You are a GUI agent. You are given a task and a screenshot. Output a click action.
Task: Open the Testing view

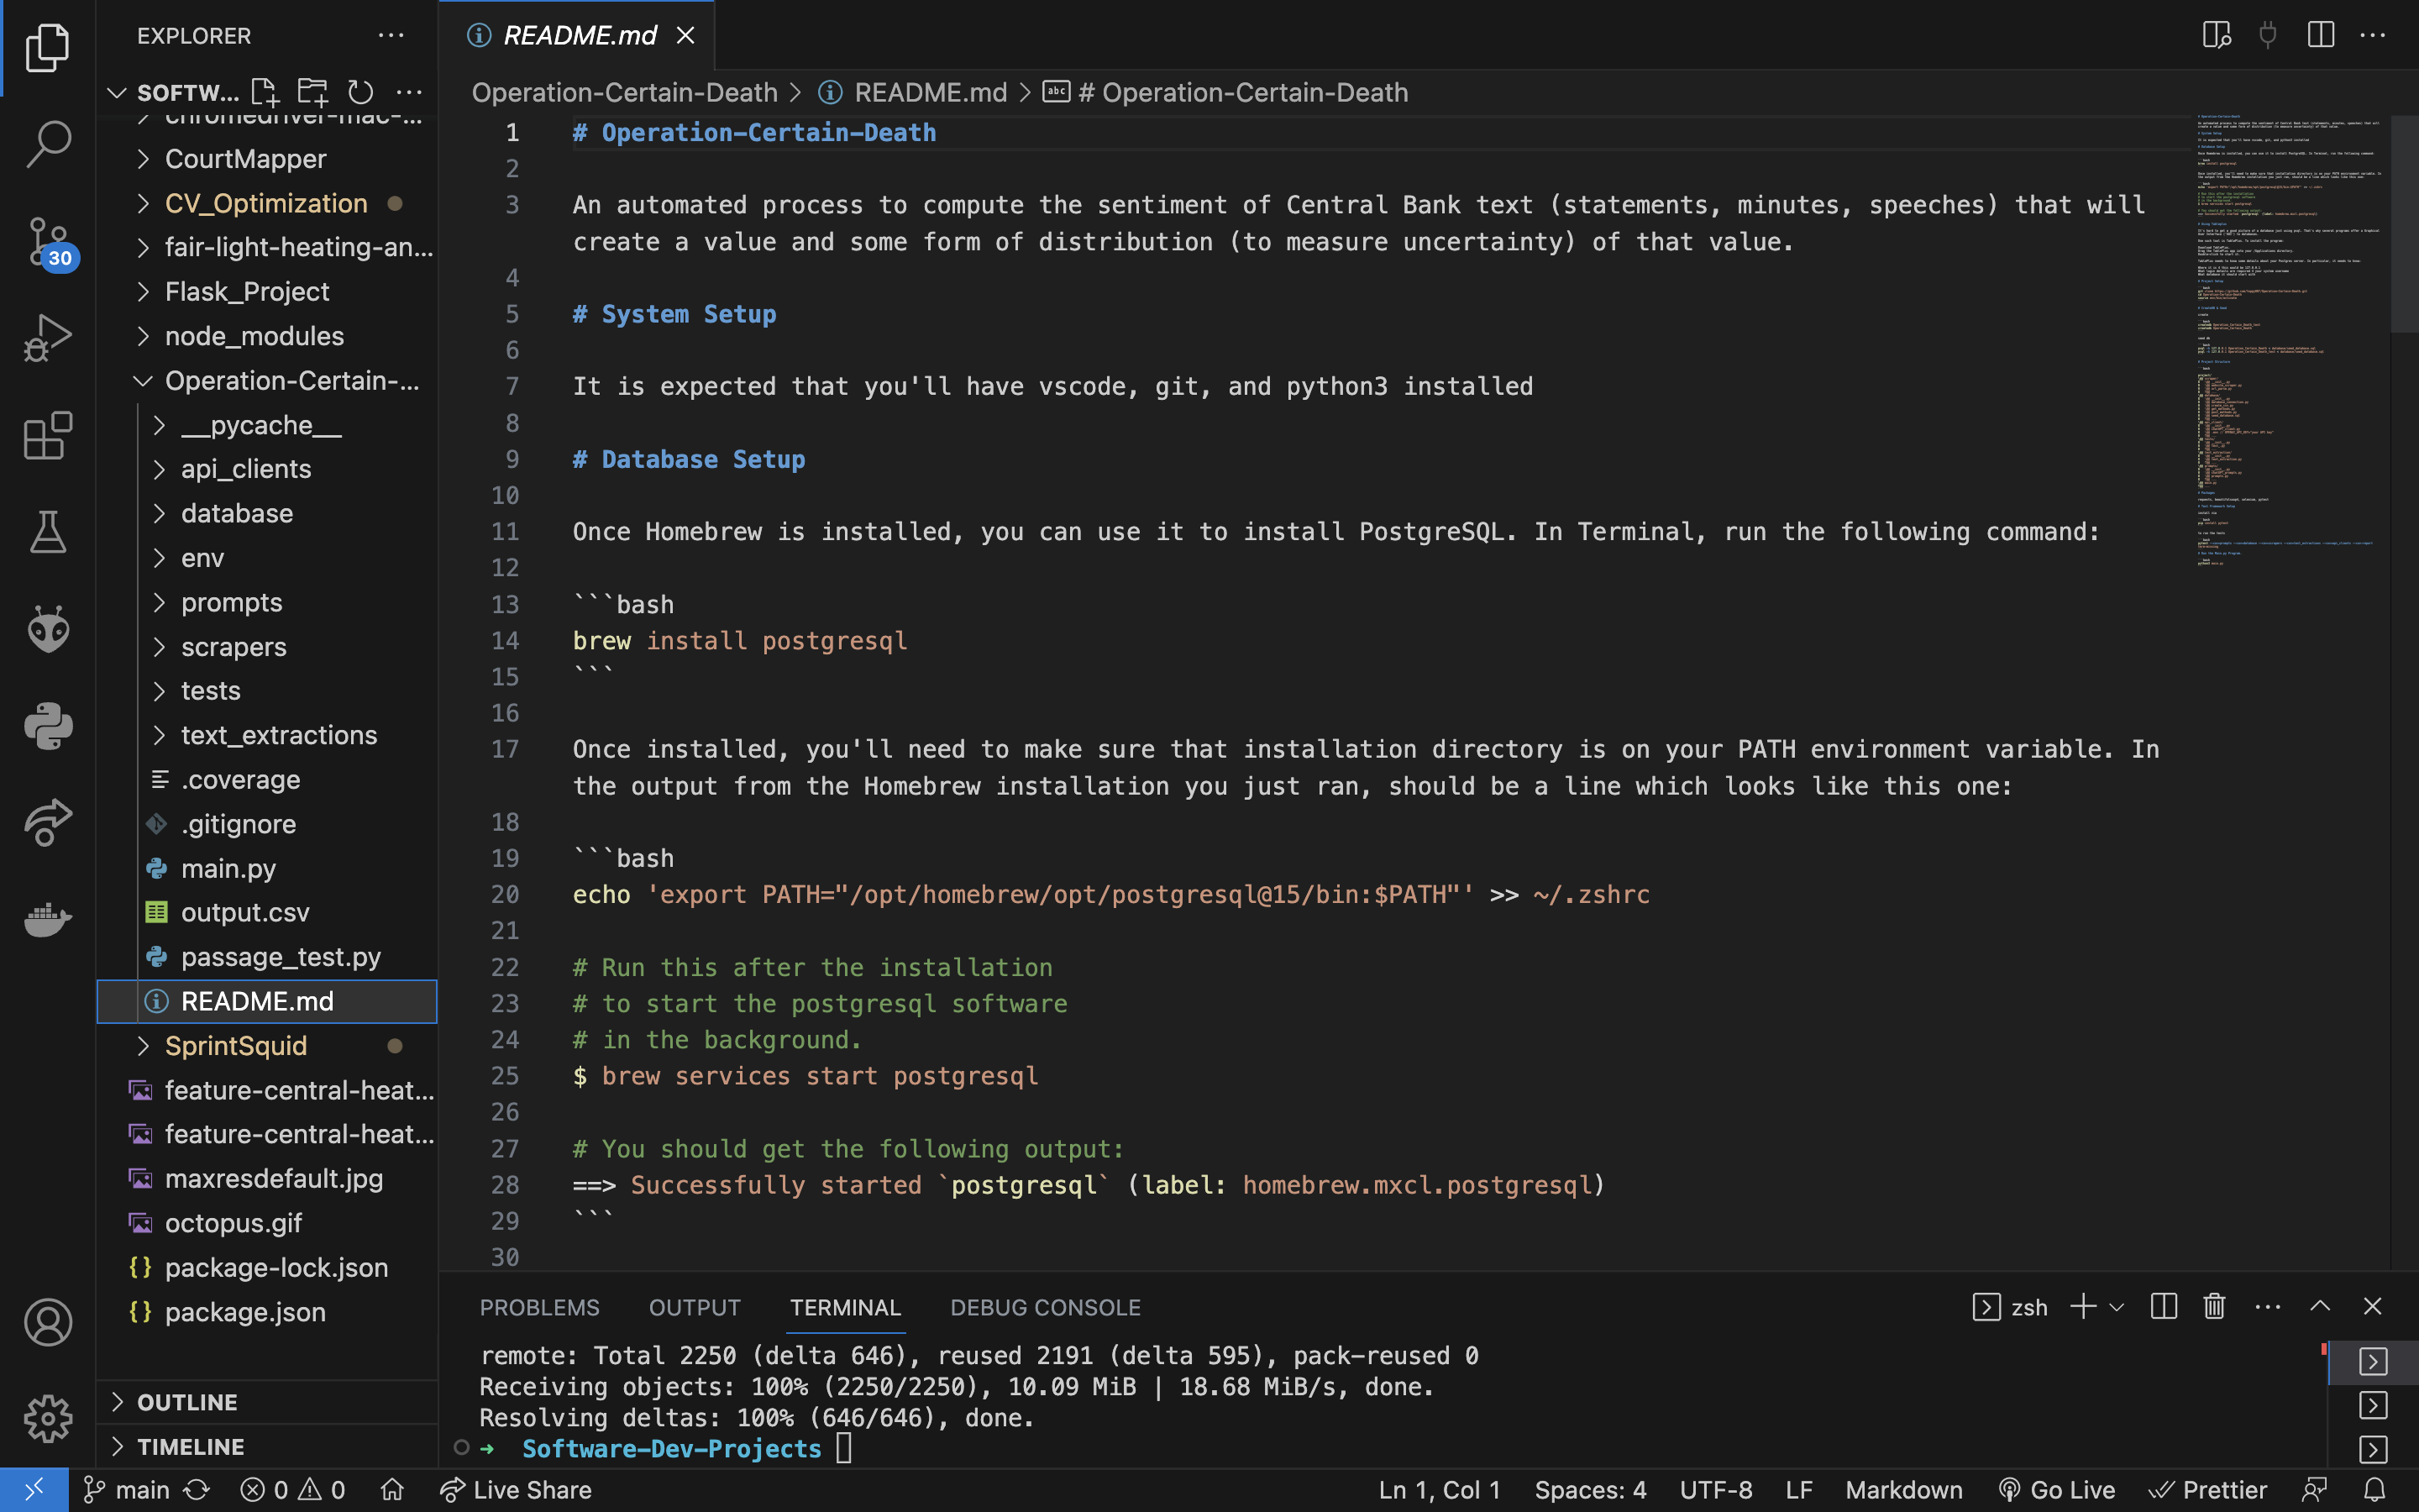47,531
